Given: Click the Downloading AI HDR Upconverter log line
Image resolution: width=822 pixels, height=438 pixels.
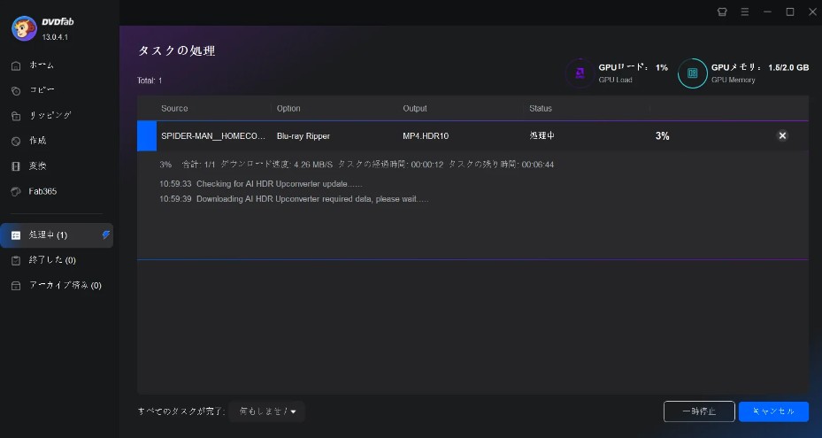Looking at the screenshot, I should [294, 199].
